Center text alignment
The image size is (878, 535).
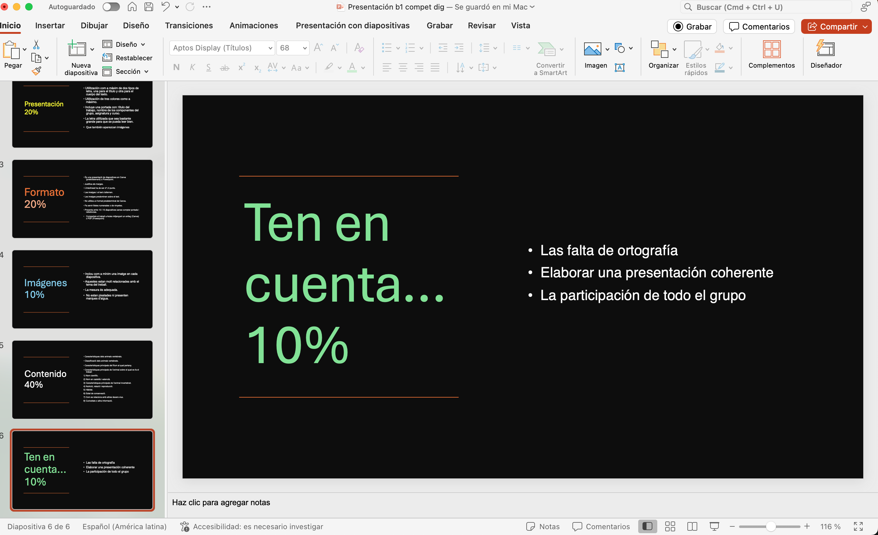tap(403, 67)
